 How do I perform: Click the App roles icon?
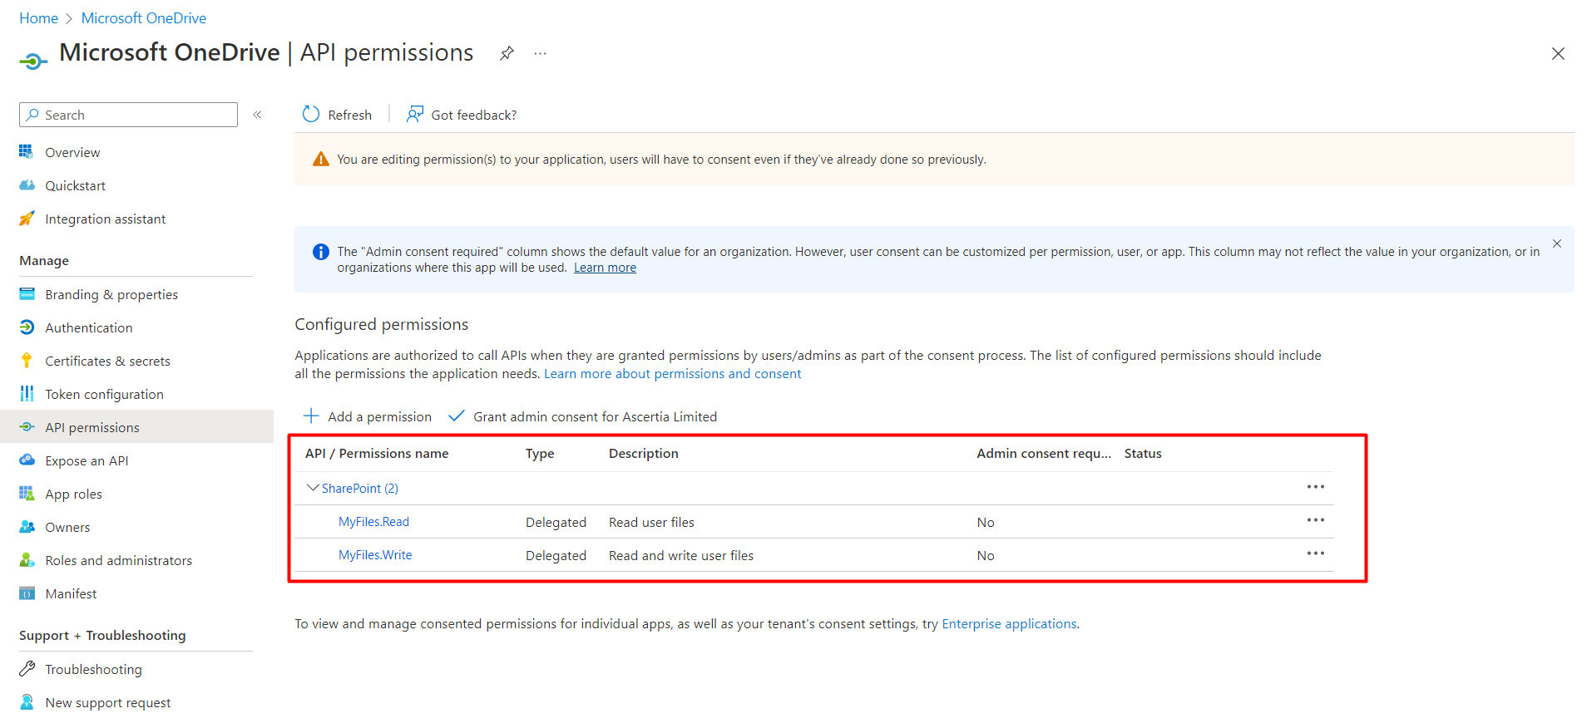pyautogui.click(x=27, y=494)
